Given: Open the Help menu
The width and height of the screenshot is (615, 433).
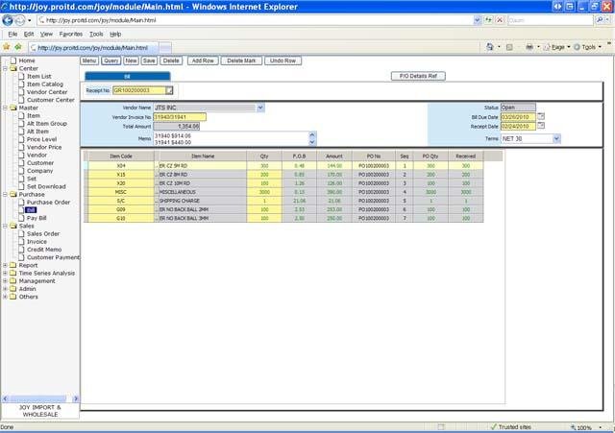Looking at the screenshot, I should (x=115, y=35).
